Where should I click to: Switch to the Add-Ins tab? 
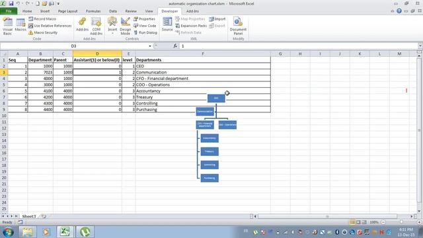click(x=192, y=11)
